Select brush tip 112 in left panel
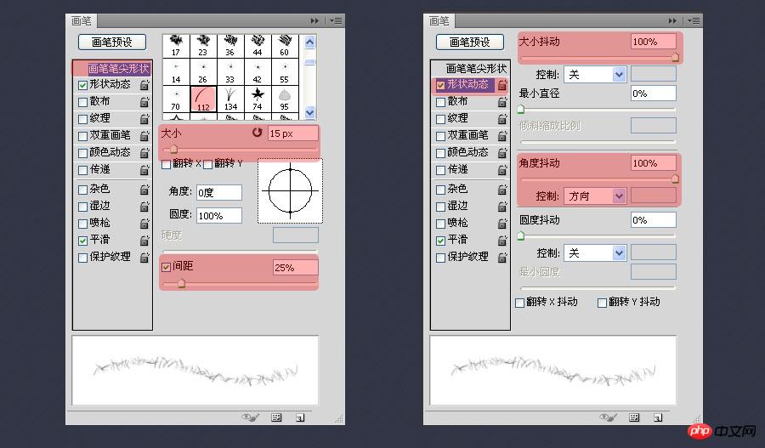The height and width of the screenshot is (448, 765). tap(203, 99)
